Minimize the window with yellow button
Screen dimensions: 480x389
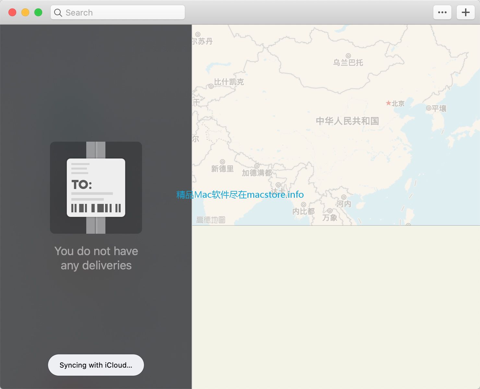click(25, 12)
